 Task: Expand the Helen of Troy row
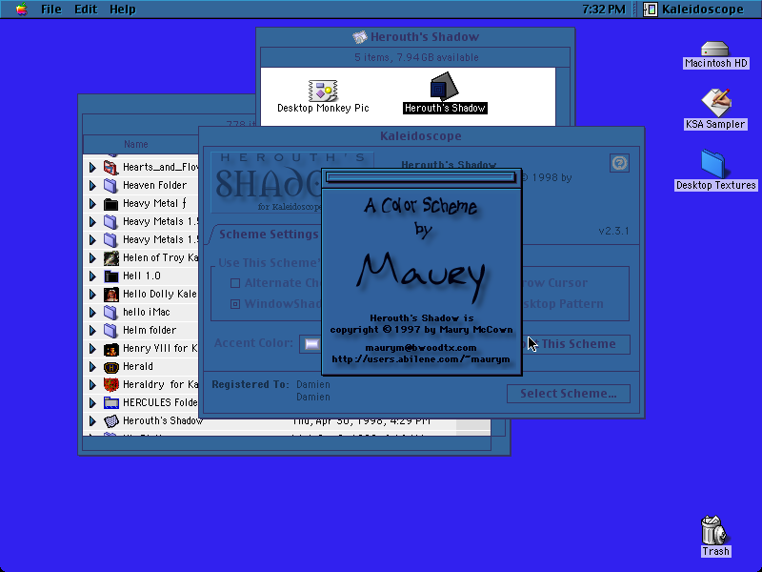pos(92,257)
